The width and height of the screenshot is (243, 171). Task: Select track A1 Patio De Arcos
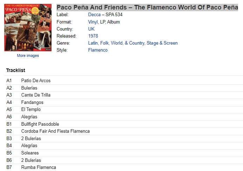(x=124, y=81)
